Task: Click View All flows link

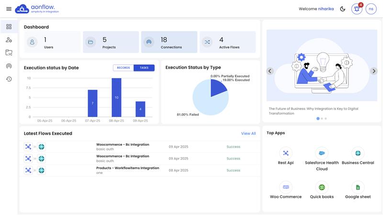Action: pos(248,134)
